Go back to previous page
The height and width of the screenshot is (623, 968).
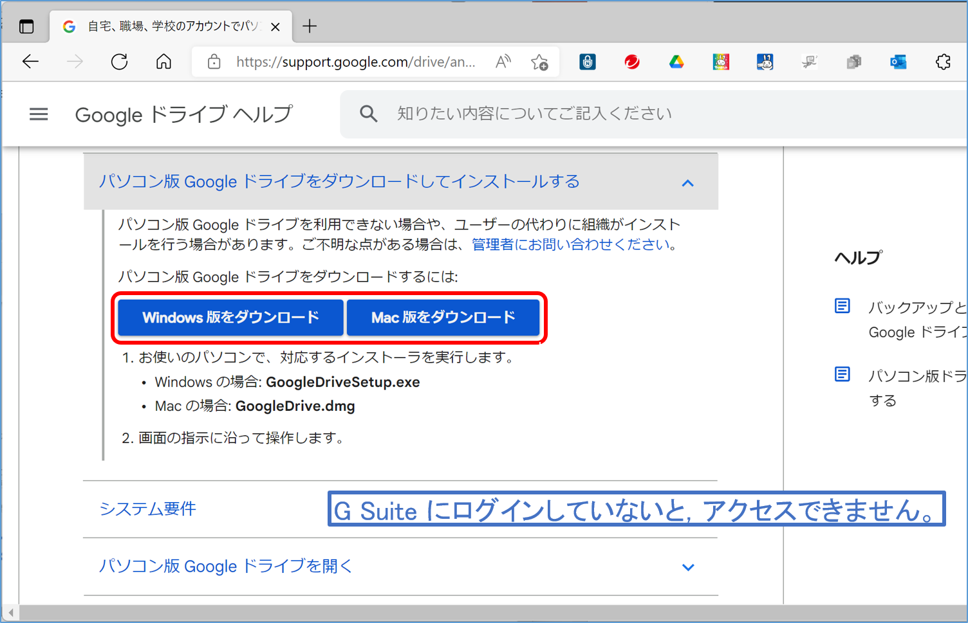click(x=30, y=62)
